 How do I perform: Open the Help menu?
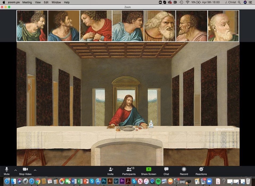[x=67, y=2]
